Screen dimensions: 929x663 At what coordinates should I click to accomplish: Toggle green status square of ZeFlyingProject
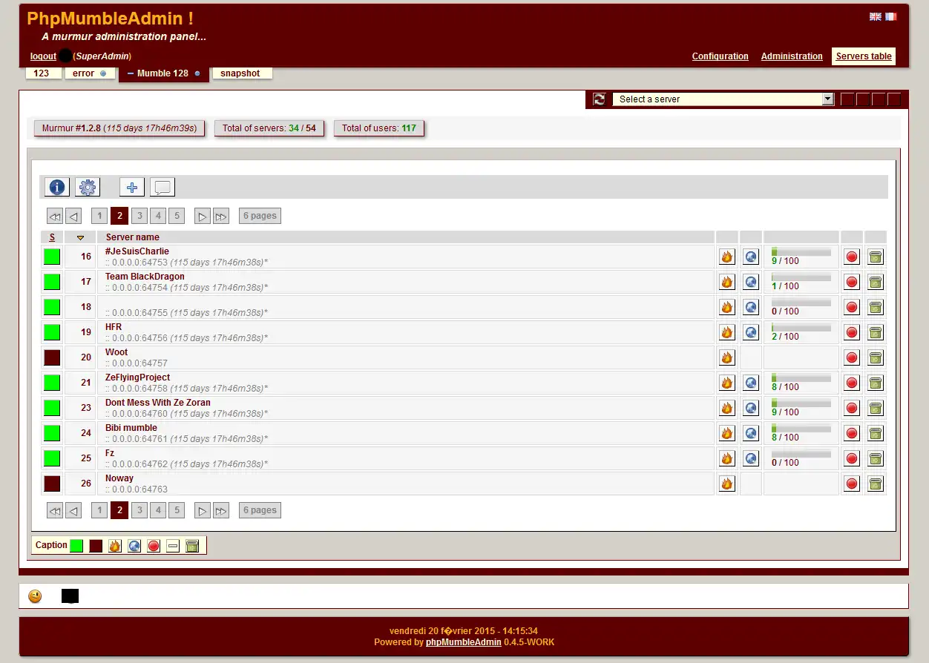(52, 383)
